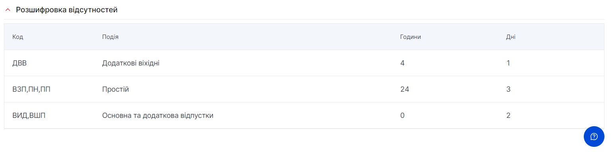
Task: Click hours value 0 for ВИД,ВШП
Action: pos(403,115)
